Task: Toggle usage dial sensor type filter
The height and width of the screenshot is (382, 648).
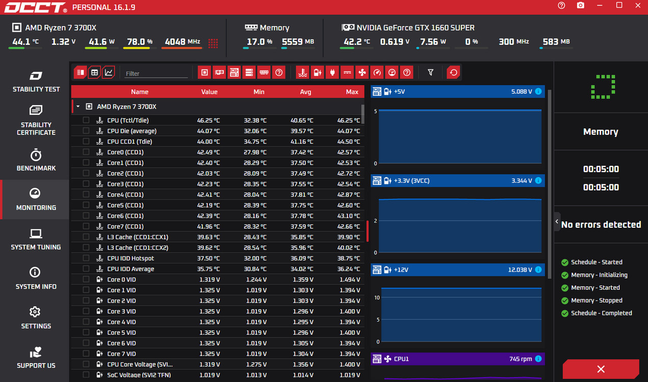Action: [x=392, y=73]
